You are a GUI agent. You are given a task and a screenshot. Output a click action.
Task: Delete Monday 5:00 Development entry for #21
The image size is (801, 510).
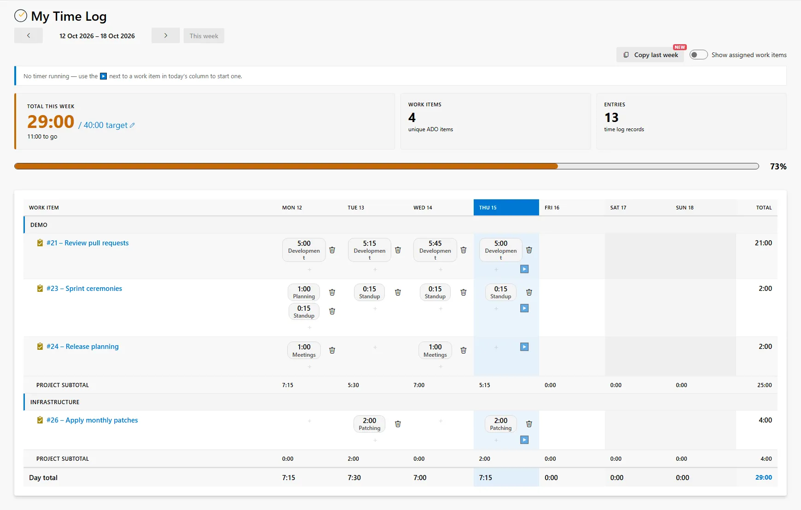click(x=332, y=250)
